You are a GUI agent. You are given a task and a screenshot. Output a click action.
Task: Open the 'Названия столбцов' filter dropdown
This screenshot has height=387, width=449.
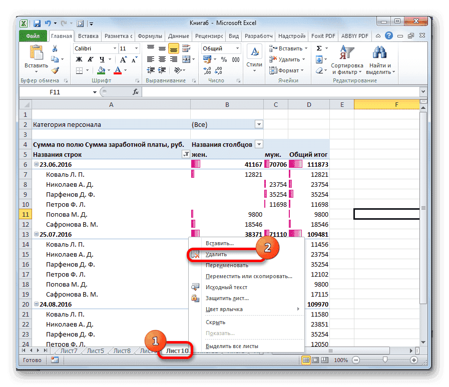pos(259,144)
